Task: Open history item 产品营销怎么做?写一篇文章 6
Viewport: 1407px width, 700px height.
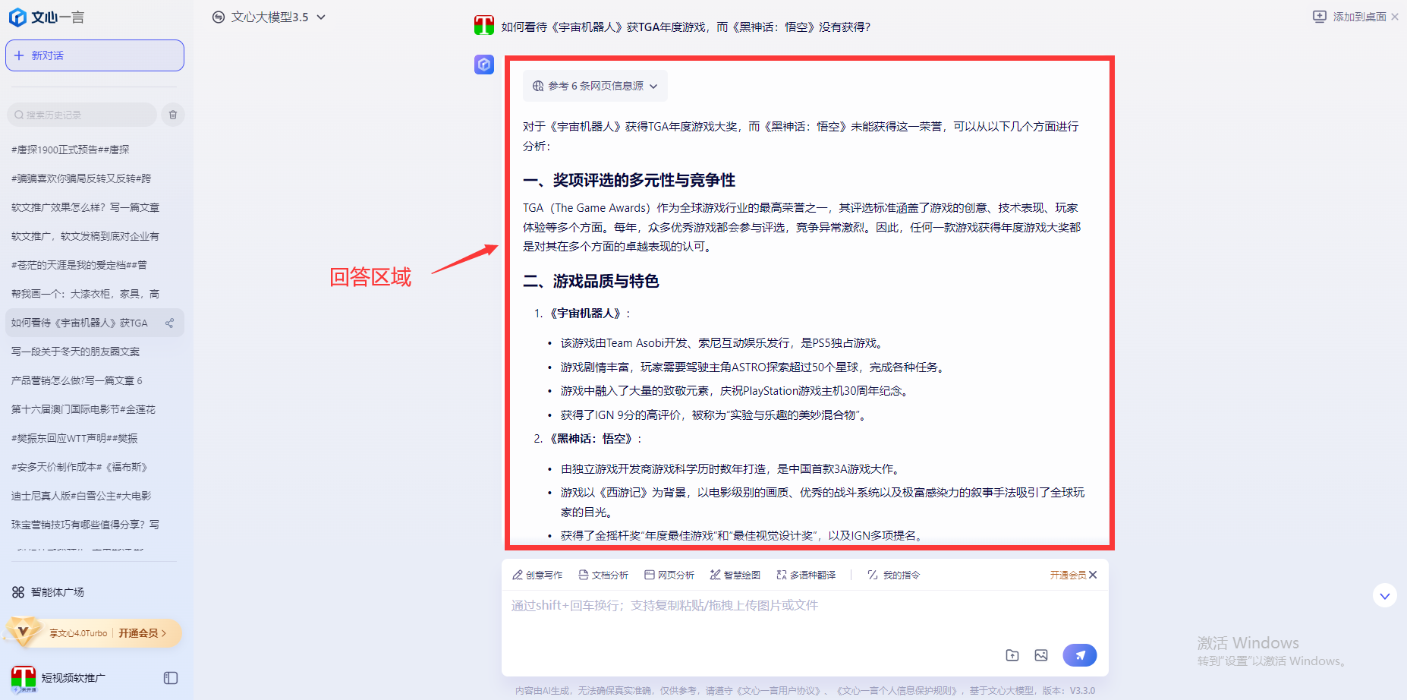Action: (77, 380)
